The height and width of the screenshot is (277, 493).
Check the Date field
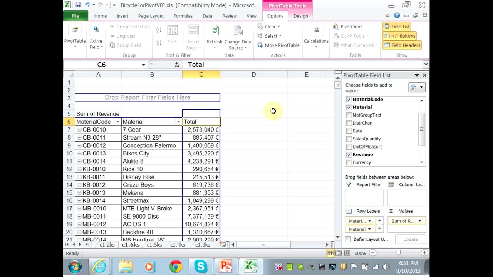pos(349,131)
